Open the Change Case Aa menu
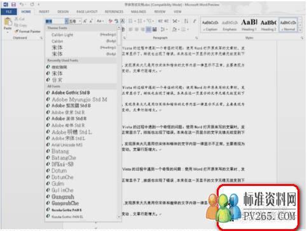The width and height of the screenshot is (307, 231). [100, 21]
